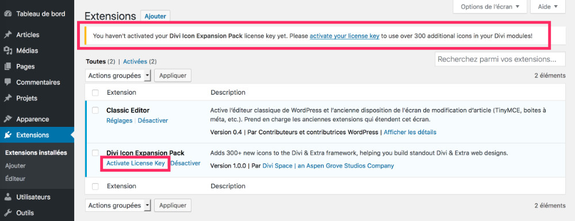The width and height of the screenshot is (575, 221).
Task: Click the top 2 éléments count
Action: tap(550, 76)
